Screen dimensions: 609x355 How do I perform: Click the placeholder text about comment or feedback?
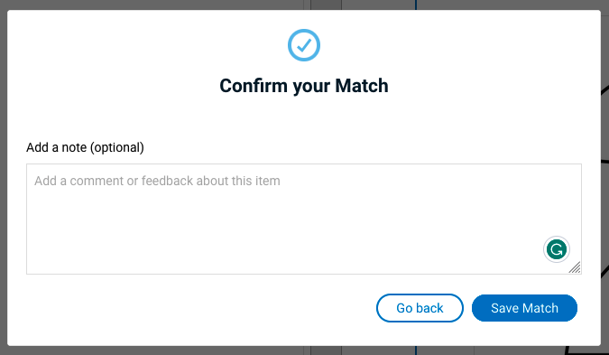[x=157, y=181]
